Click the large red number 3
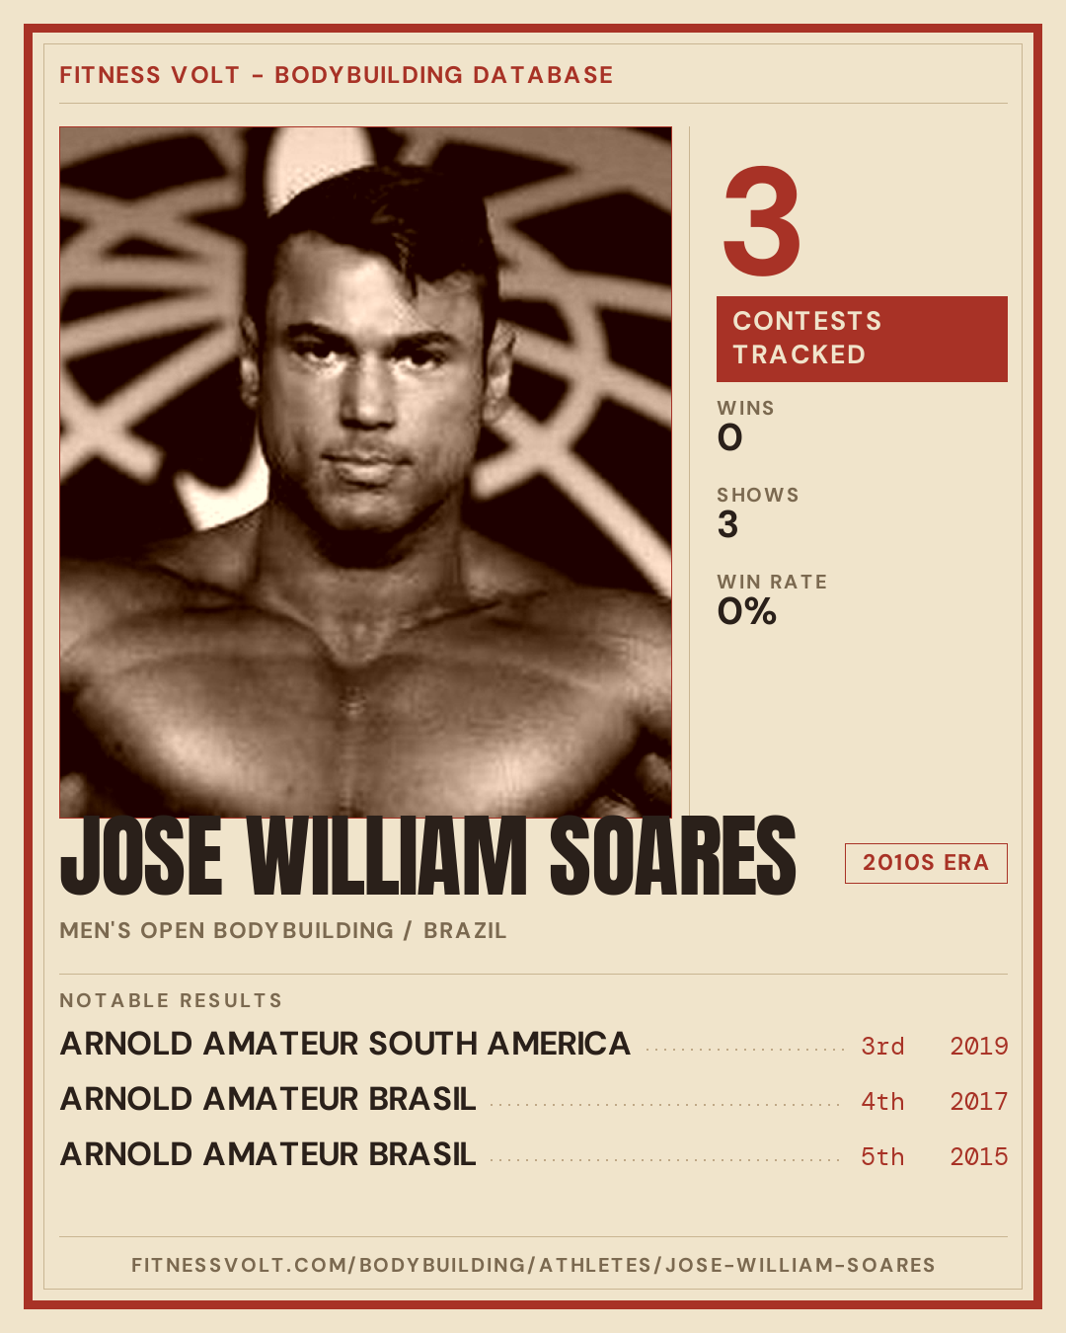This screenshot has width=1066, height=1333. click(762, 221)
